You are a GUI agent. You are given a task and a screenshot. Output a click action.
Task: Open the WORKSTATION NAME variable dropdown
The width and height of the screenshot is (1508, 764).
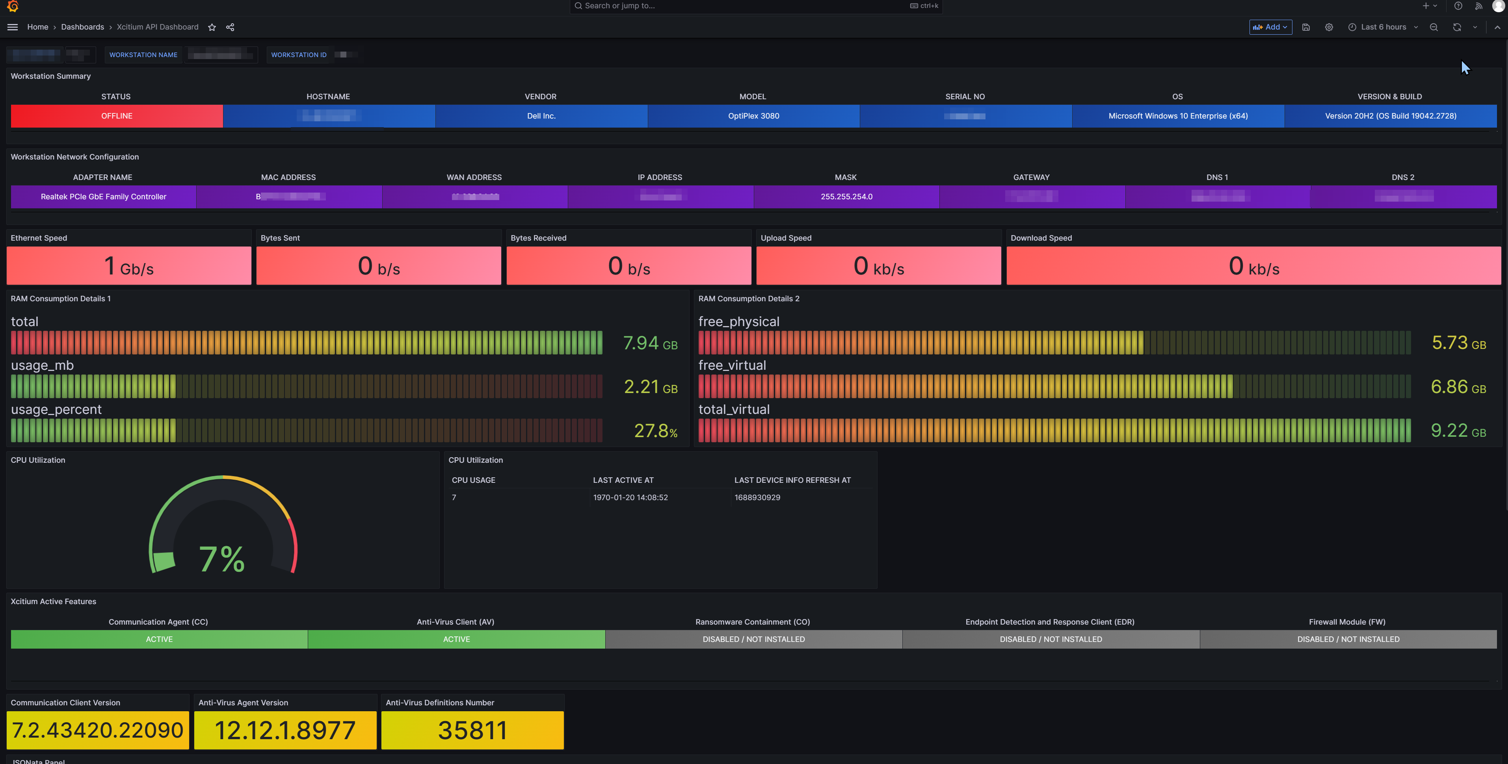[221, 55]
